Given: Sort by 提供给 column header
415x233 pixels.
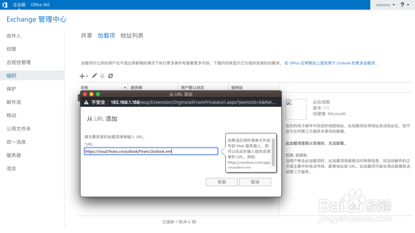Looking at the screenshot, I should click(x=254, y=87).
